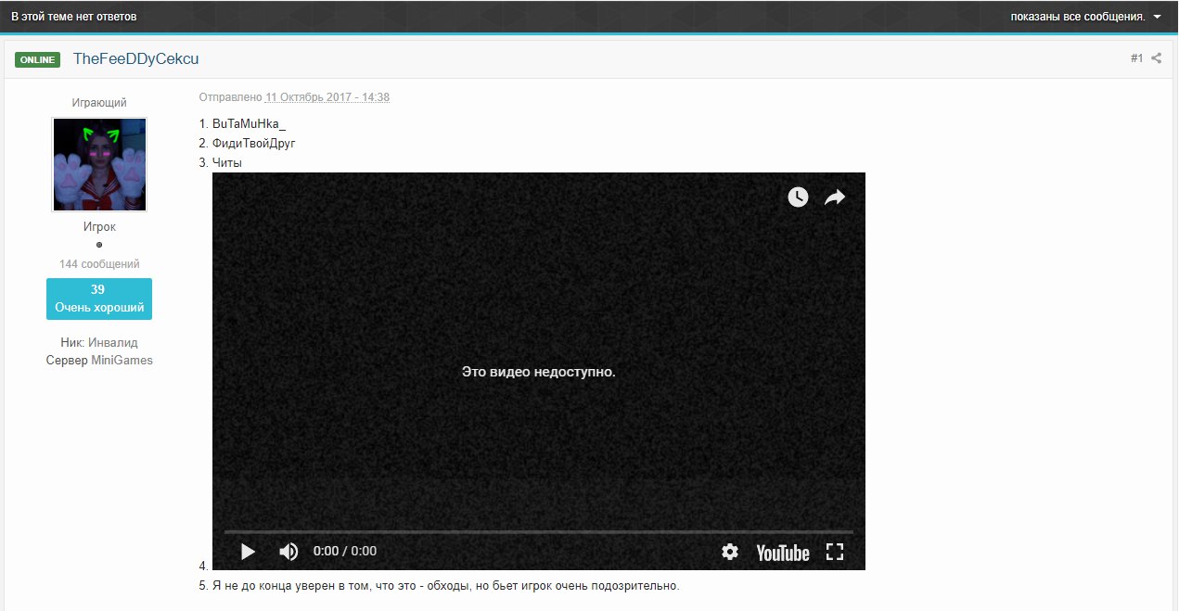Click the video progress bar
The width and height of the screenshot is (1179, 611).
click(x=538, y=532)
